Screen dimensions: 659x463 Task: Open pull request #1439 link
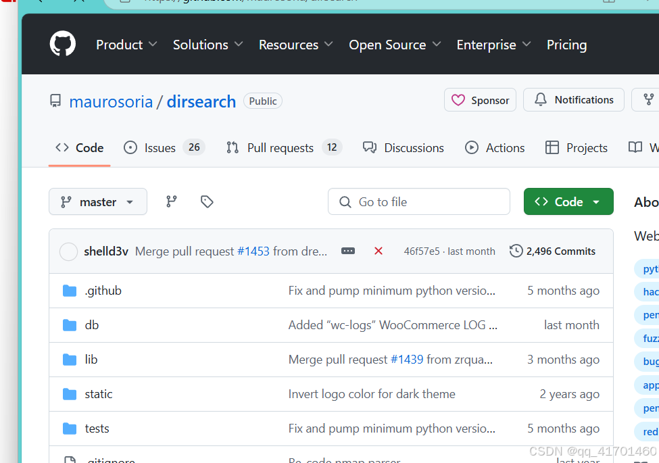pos(407,360)
